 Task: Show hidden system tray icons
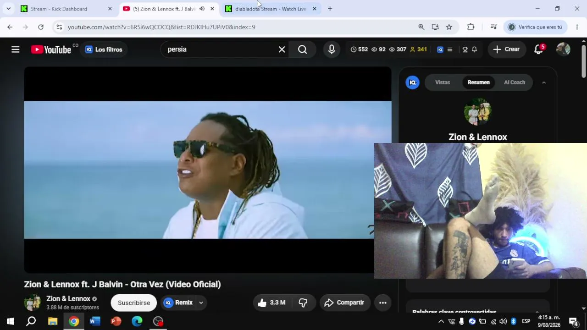[441, 321]
